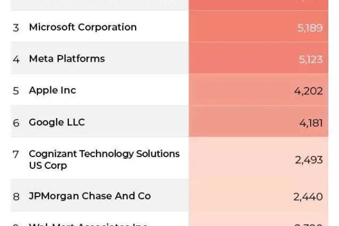Click rank number 3

point(16,28)
